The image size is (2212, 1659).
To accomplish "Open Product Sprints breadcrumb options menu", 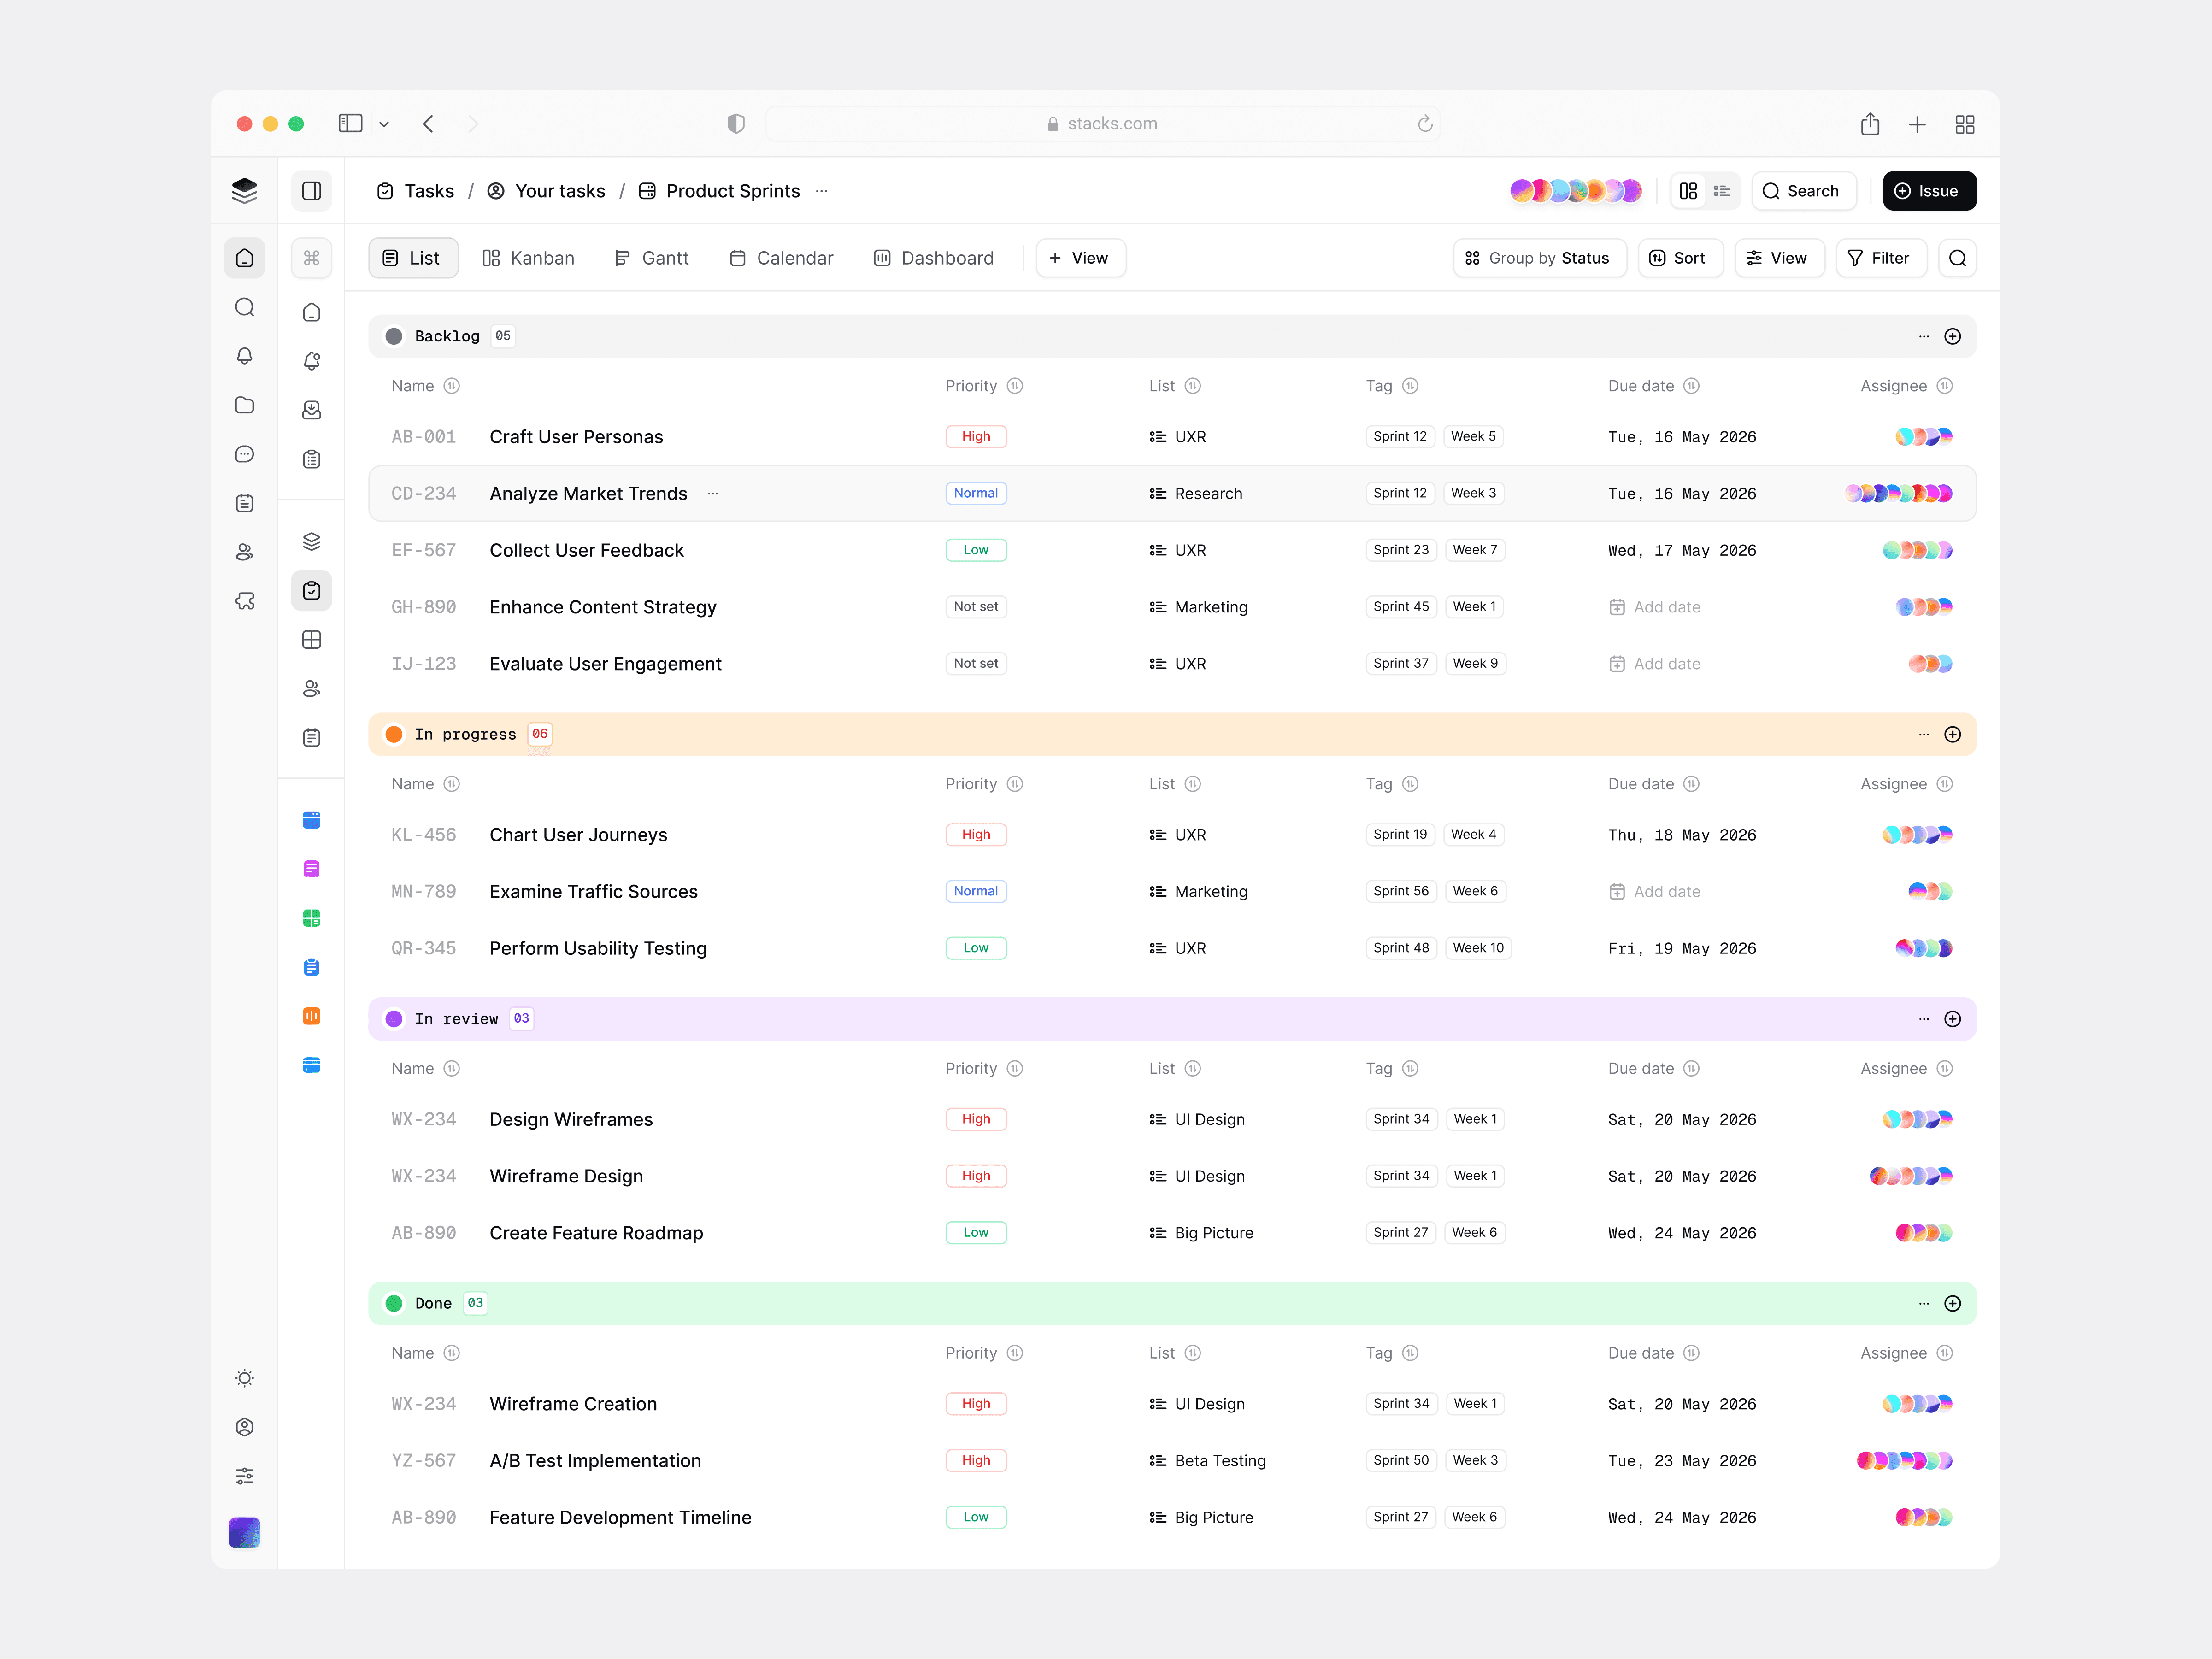I will click(x=821, y=191).
